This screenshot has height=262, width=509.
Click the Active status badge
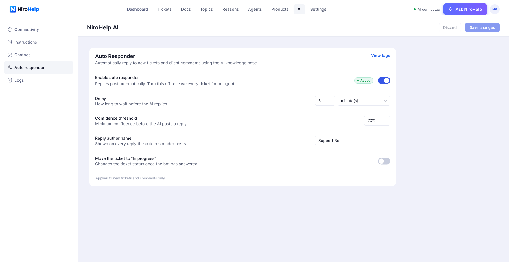[364, 81]
